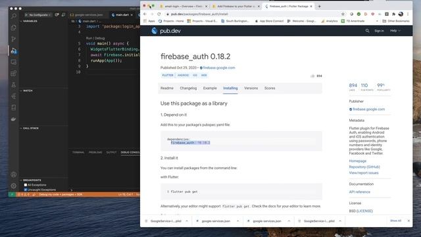Viewport: 421px width, 237px height.
Task: Open the firebase.google.com publisher link under the title
Action: pyautogui.click(x=219, y=68)
